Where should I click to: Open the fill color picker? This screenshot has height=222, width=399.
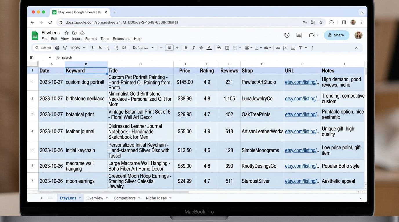(x=219, y=48)
